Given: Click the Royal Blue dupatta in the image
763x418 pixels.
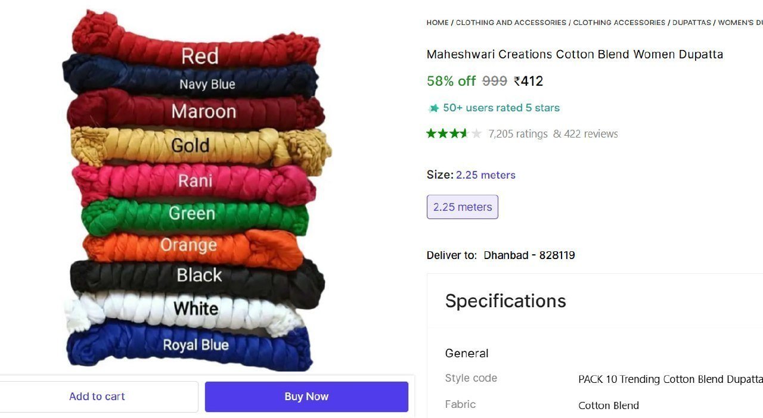Looking at the screenshot, I should 190,345.
